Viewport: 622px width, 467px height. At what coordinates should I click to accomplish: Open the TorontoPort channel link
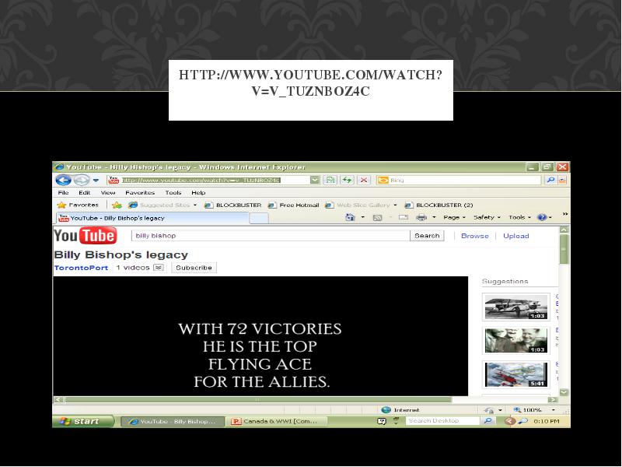81,268
